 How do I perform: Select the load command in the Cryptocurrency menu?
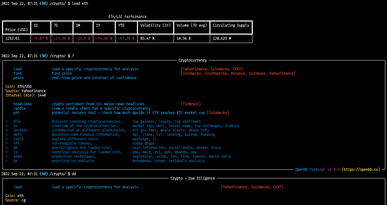pos(17,69)
